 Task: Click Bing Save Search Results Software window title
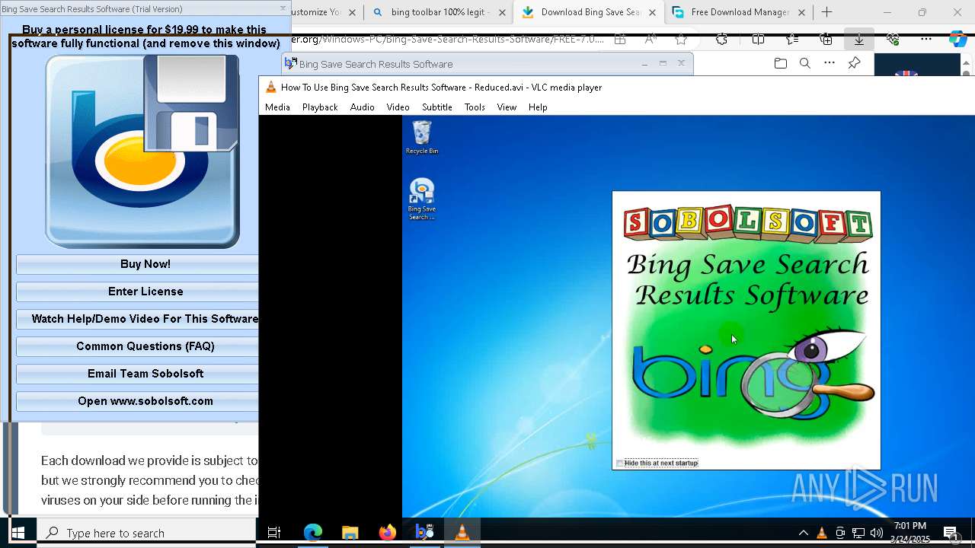click(x=376, y=65)
